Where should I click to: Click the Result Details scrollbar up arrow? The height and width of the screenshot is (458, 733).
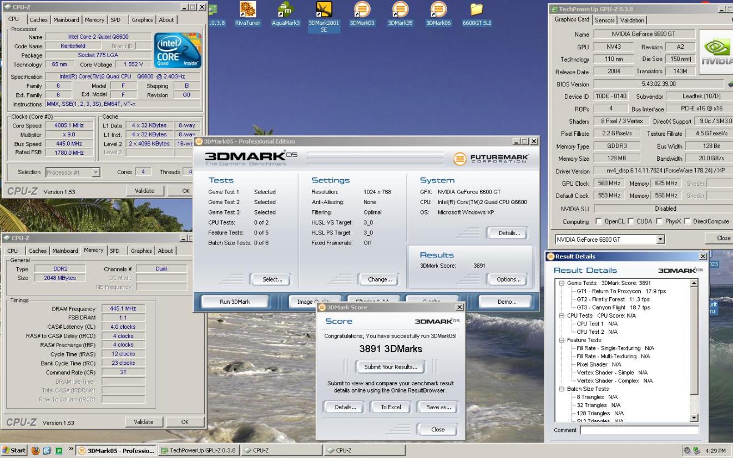694,284
